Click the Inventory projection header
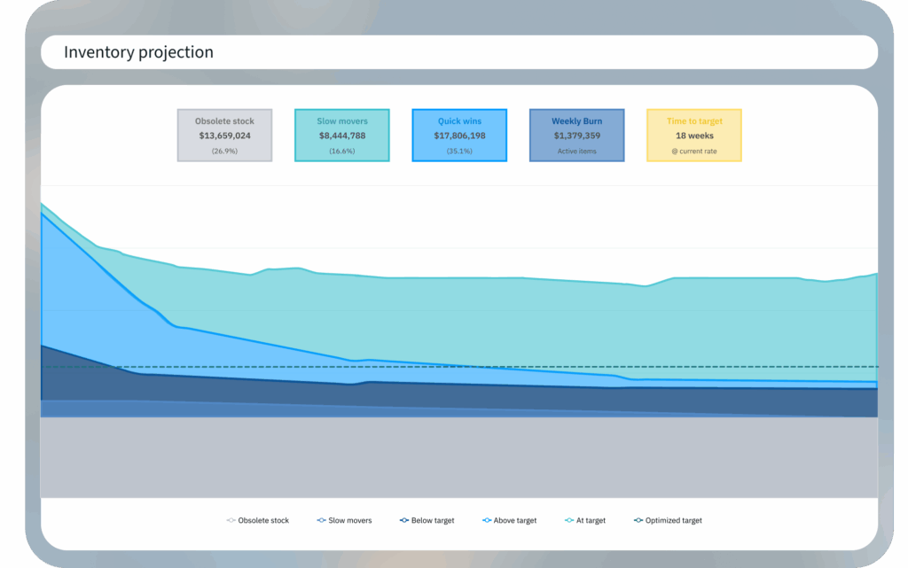This screenshot has width=908, height=568. (x=138, y=52)
